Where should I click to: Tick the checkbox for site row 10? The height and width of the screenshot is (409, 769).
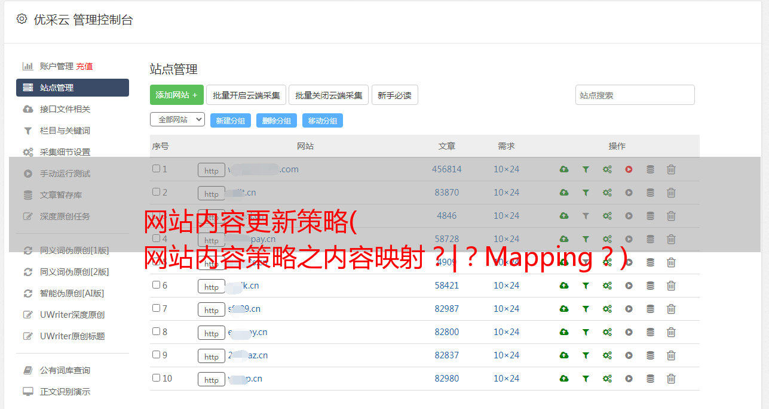click(x=156, y=378)
